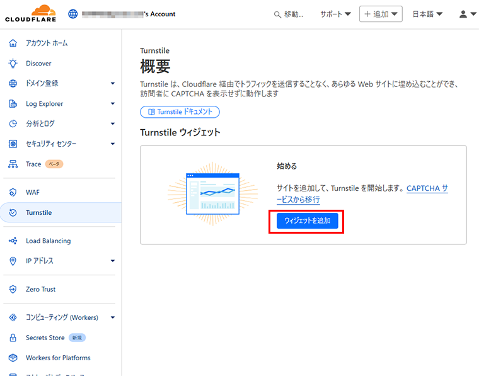479x376 pixels.
Task: Expand the セキュリティ センター submenu arrow
Action: [113, 144]
